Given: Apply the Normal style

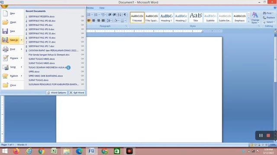Looking at the screenshot, I should click(137, 18).
